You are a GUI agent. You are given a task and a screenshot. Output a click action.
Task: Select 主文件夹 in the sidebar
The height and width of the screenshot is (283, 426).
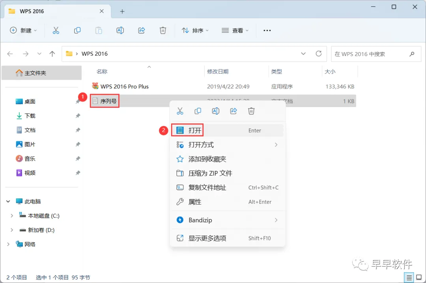click(x=41, y=73)
